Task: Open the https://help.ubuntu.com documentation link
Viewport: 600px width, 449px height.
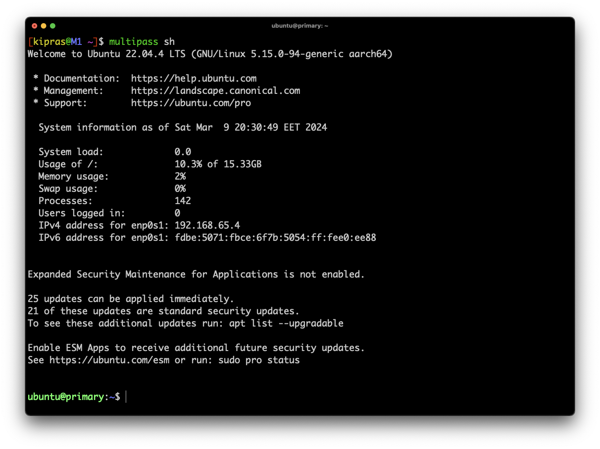Action: click(194, 78)
